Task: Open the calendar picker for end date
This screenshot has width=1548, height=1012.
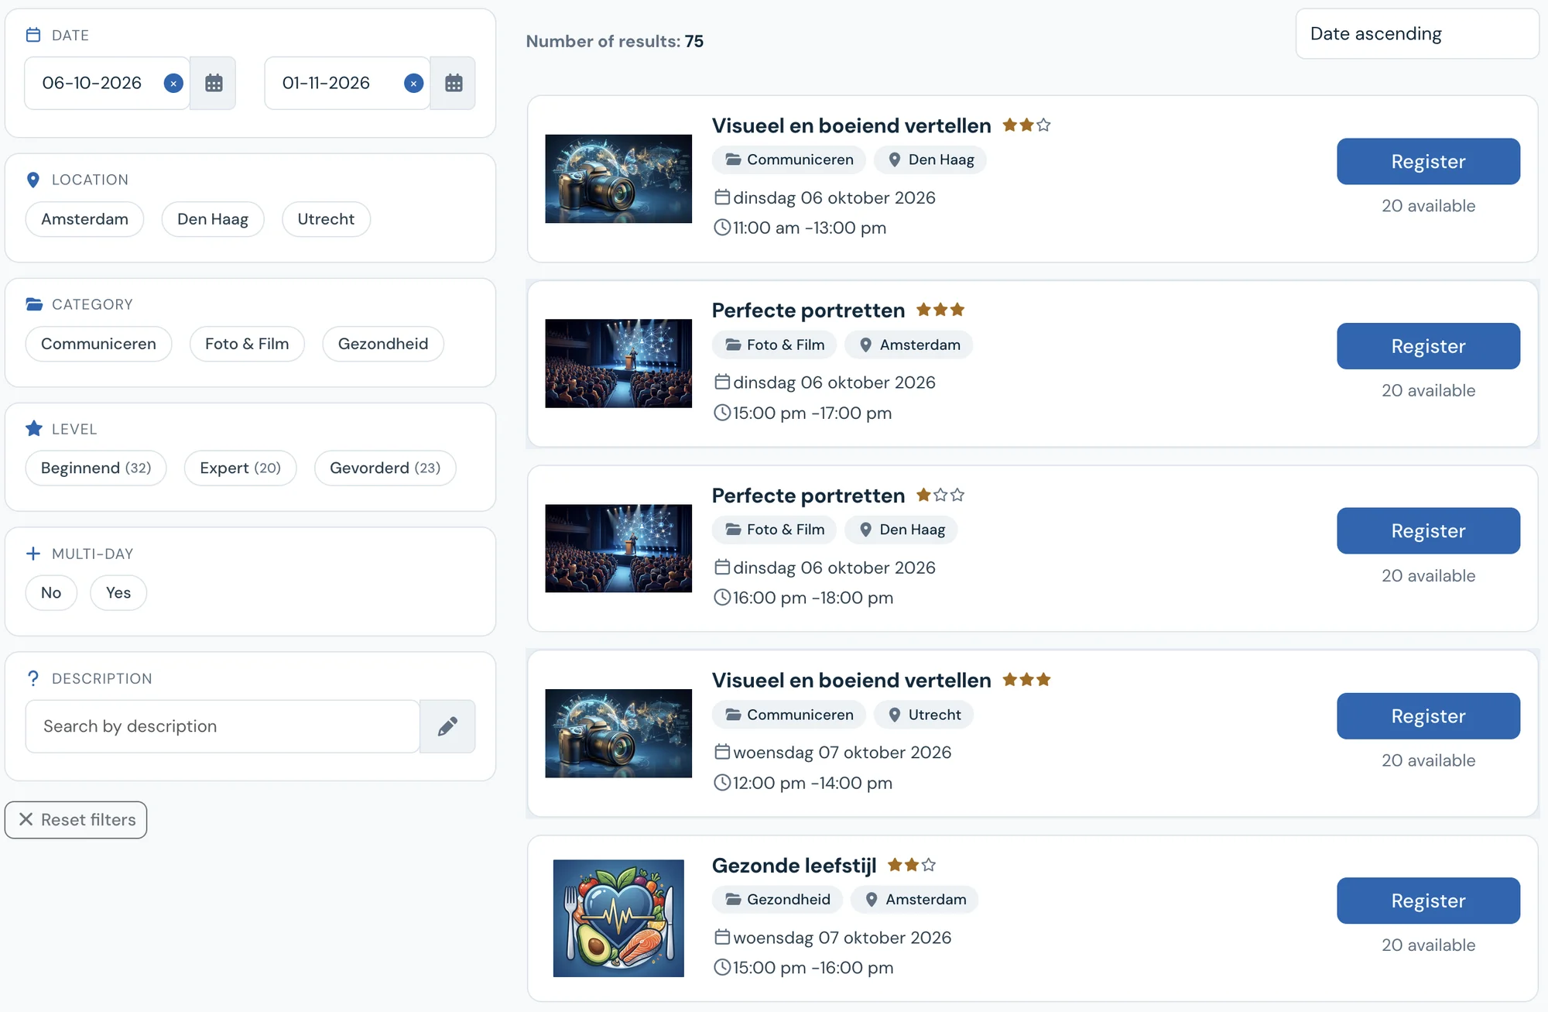Action: tap(454, 83)
